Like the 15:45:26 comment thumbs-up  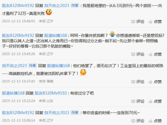pos(155,54)
